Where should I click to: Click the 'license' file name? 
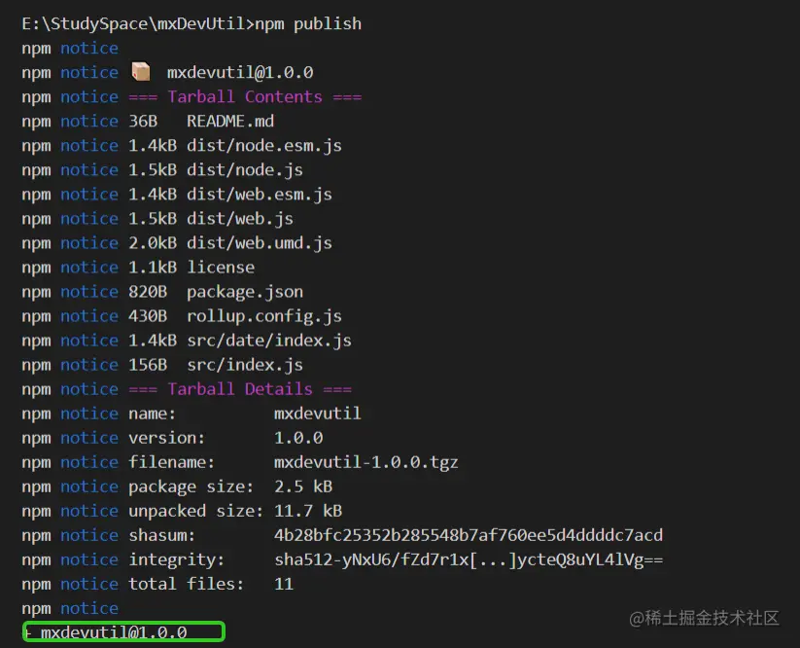click(x=221, y=268)
